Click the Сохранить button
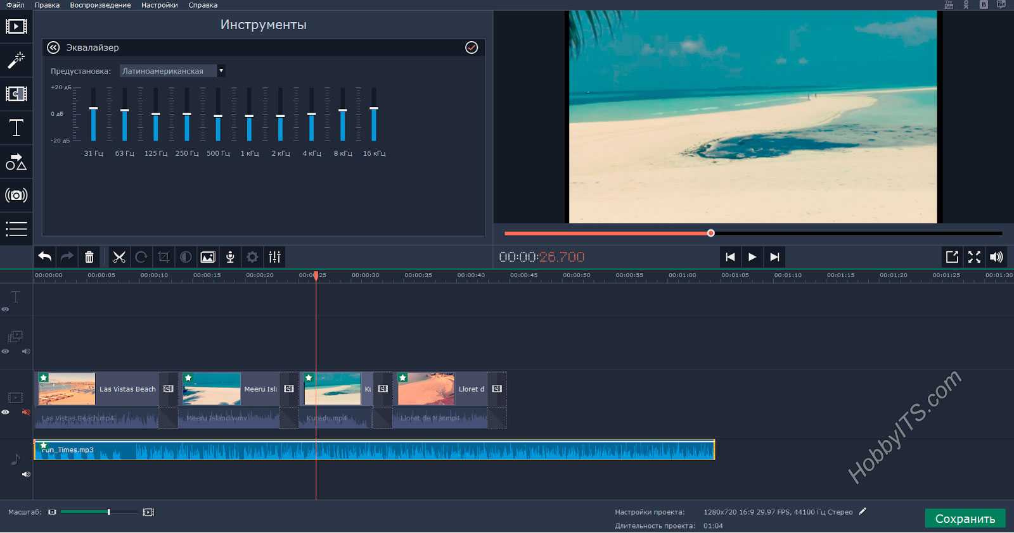The image size is (1014, 533). click(x=965, y=518)
